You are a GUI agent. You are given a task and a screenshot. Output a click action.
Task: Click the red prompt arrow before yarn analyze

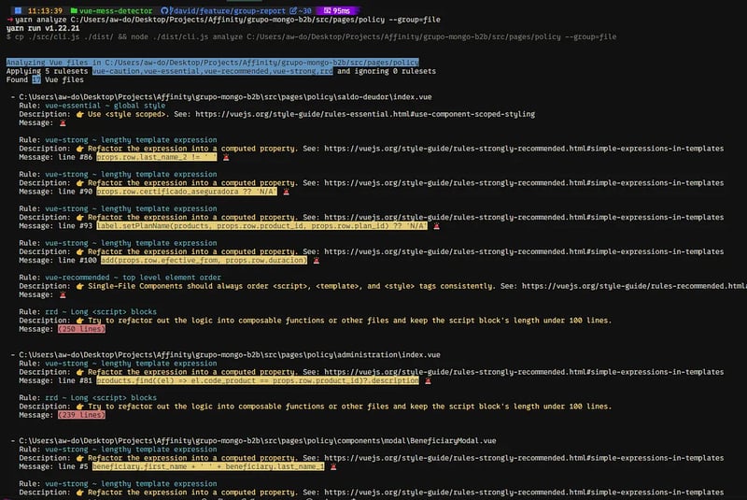pyautogui.click(x=10, y=20)
